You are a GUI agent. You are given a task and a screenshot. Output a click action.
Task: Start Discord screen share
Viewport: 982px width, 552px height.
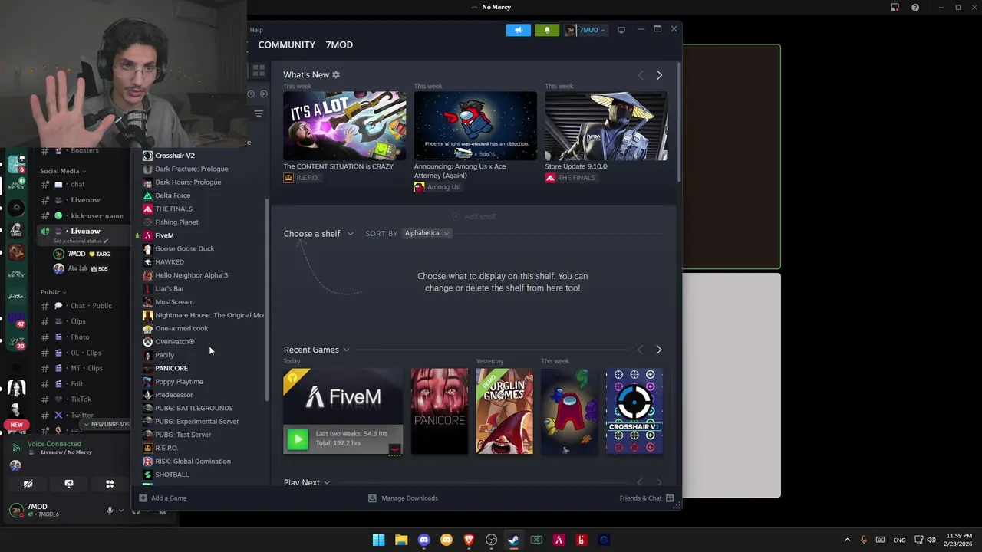pyautogui.click(x=69, y=484)
